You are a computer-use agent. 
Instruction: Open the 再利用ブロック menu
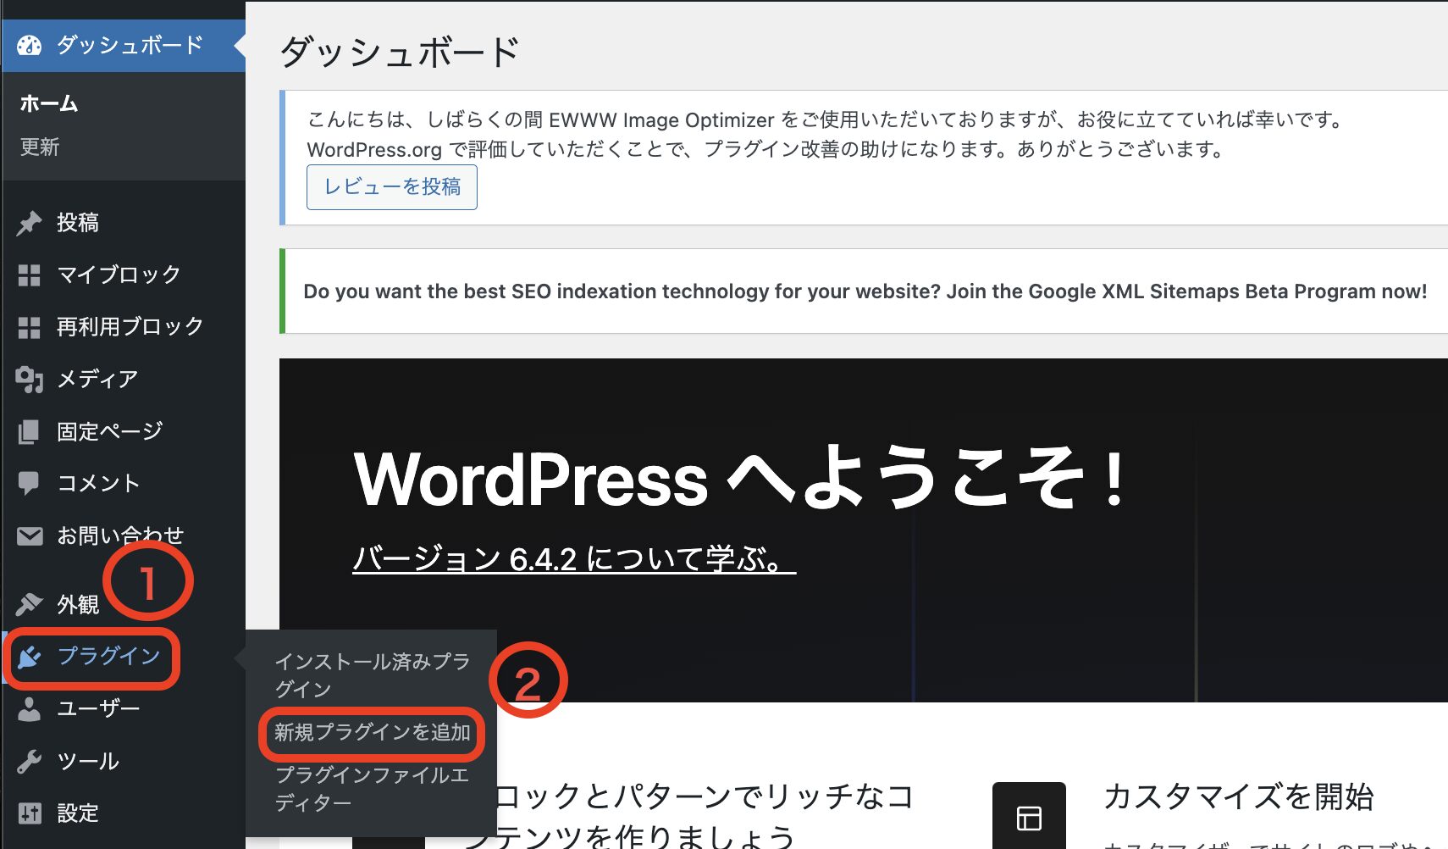coord(124,327)
